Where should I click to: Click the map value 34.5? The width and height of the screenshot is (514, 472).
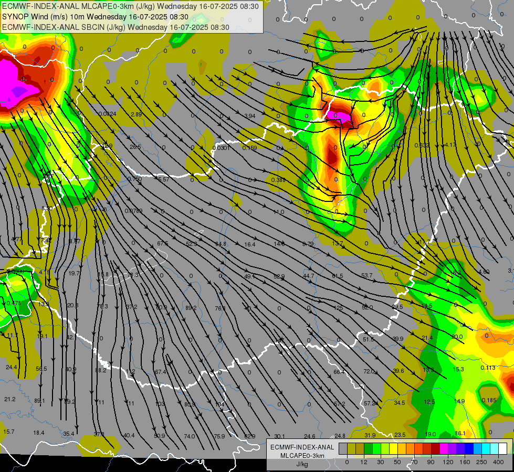(399, 403)
